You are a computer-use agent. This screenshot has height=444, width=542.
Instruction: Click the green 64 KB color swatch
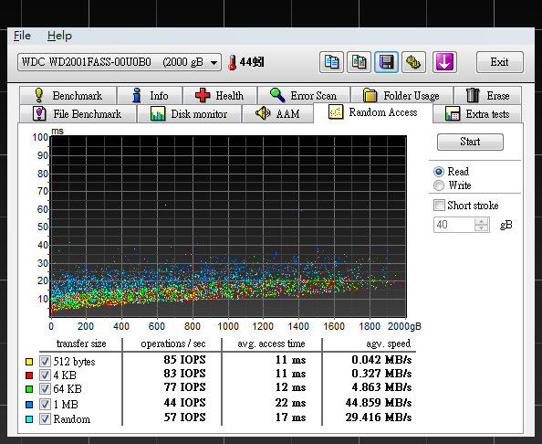29,389
